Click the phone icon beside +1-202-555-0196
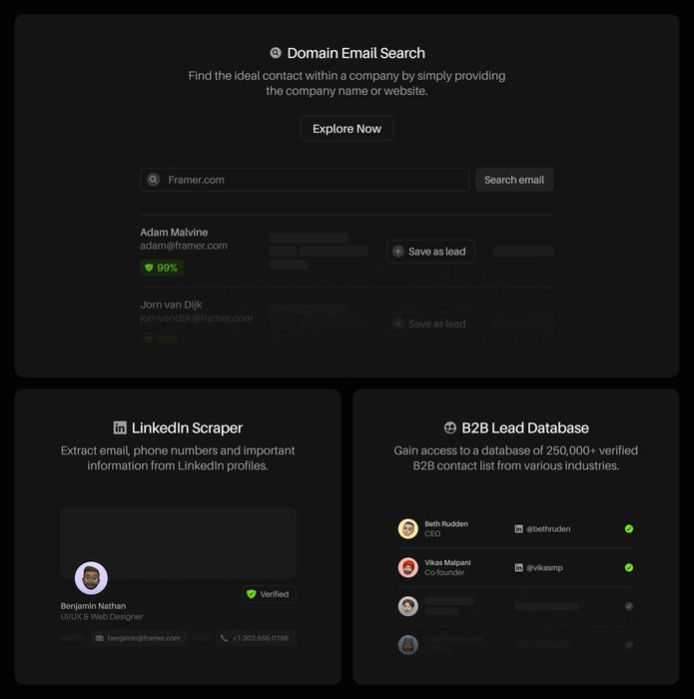This screenshot has height=699, width=694. pyautogui.click(x=224, y=638)
